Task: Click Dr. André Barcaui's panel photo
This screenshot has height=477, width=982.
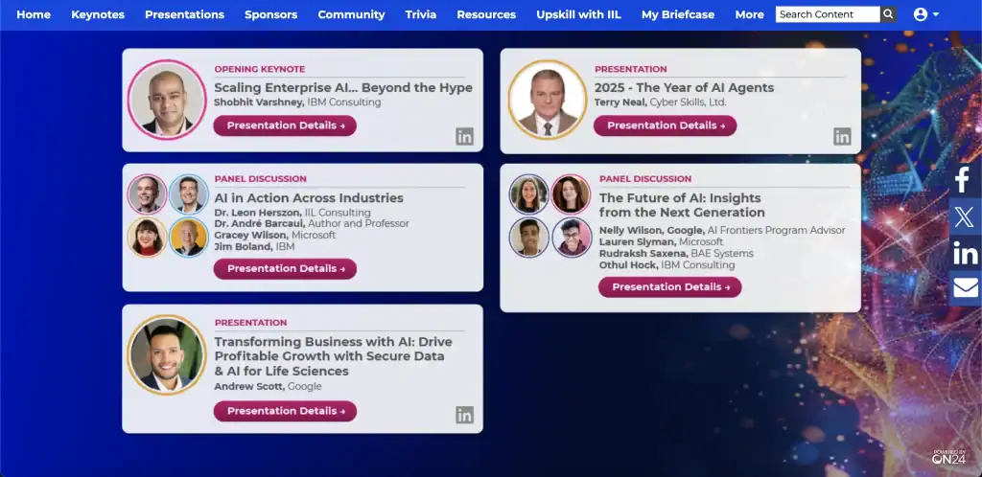Action: point(189,194)
